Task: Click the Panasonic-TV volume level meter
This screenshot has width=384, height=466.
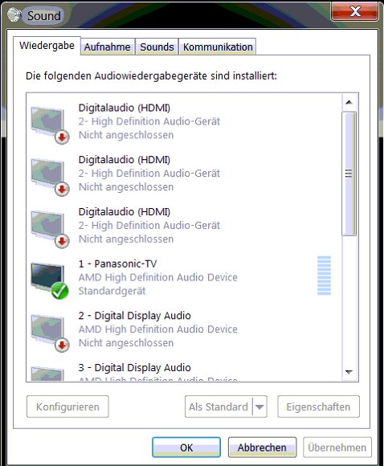Action: 324,276
